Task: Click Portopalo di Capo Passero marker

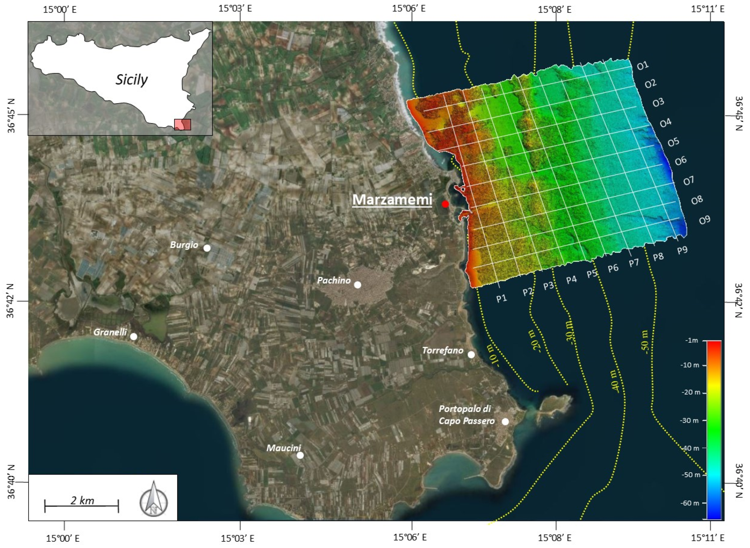Action: pyautogui.click(x=505, y=422)
